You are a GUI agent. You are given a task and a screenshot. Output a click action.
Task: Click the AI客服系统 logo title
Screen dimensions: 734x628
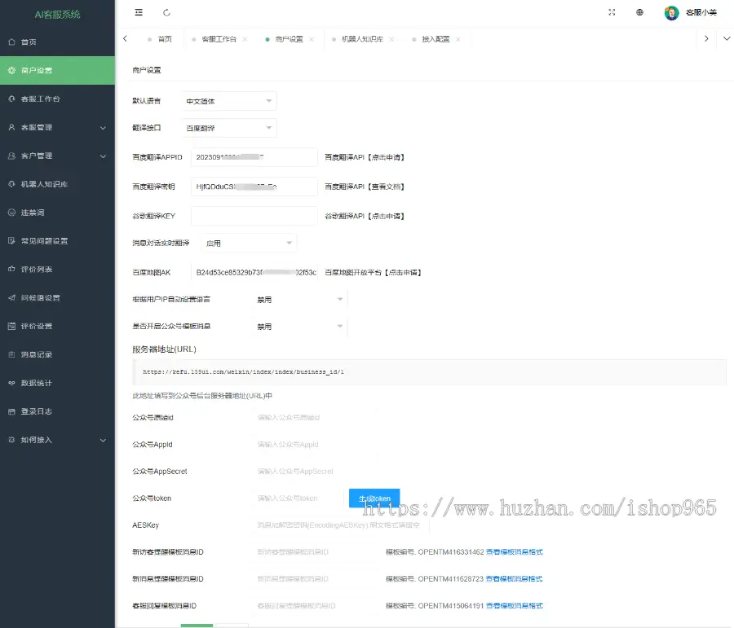(x=58, y=15)
